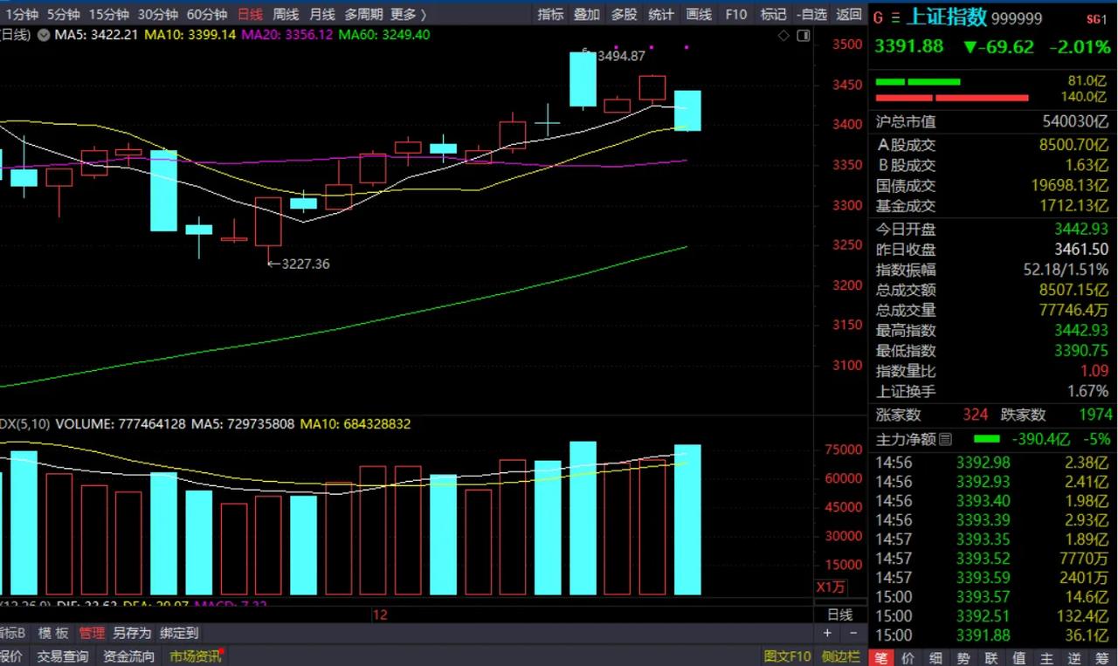Click the MA20: 3356.12 indicator value
Image resolution: width=1118 pixels, height=666 pixels.
point(287,34)
